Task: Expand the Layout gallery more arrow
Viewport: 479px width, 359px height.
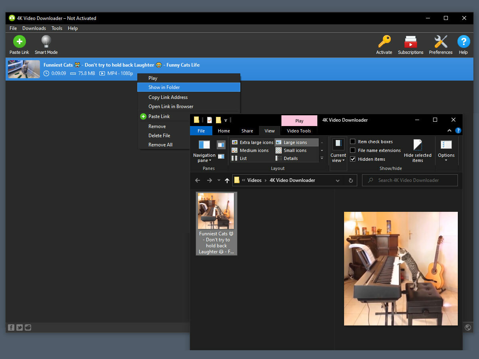Action: pyautogui.click(x=322, y=158)
